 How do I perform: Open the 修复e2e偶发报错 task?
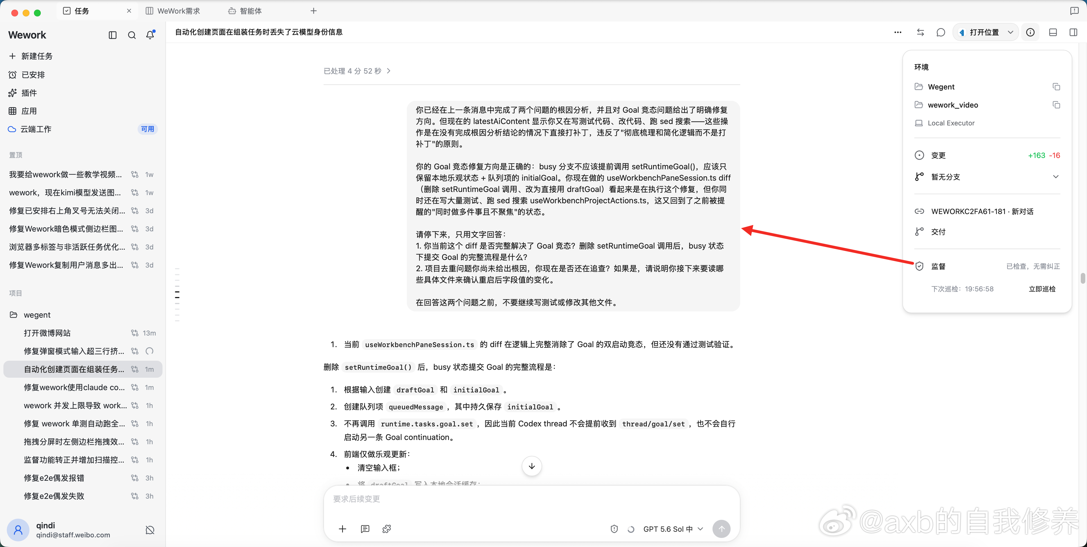point(83,478)
